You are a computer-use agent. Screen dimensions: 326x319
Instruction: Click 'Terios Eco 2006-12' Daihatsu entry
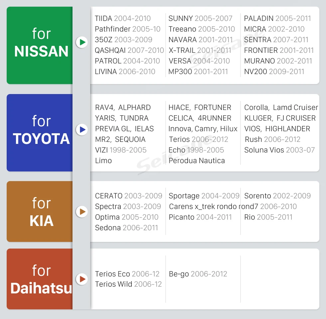pyautogui.click(x=127, y=274)
